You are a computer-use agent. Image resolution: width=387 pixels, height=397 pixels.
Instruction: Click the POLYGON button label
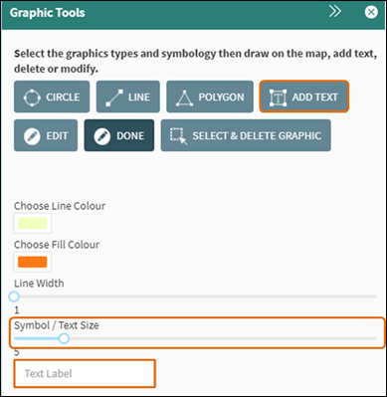(x=221, y=98)
